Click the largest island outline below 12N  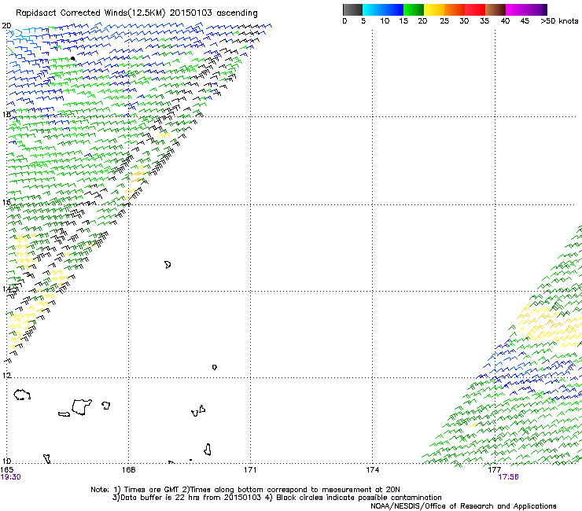pyautogui.click(x=81, y=406)
